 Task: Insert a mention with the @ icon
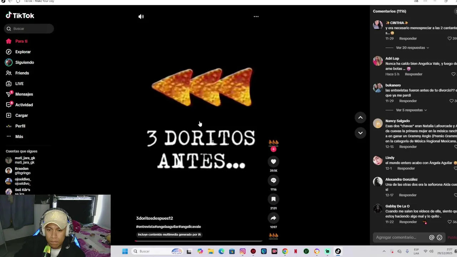coord(432,237)
